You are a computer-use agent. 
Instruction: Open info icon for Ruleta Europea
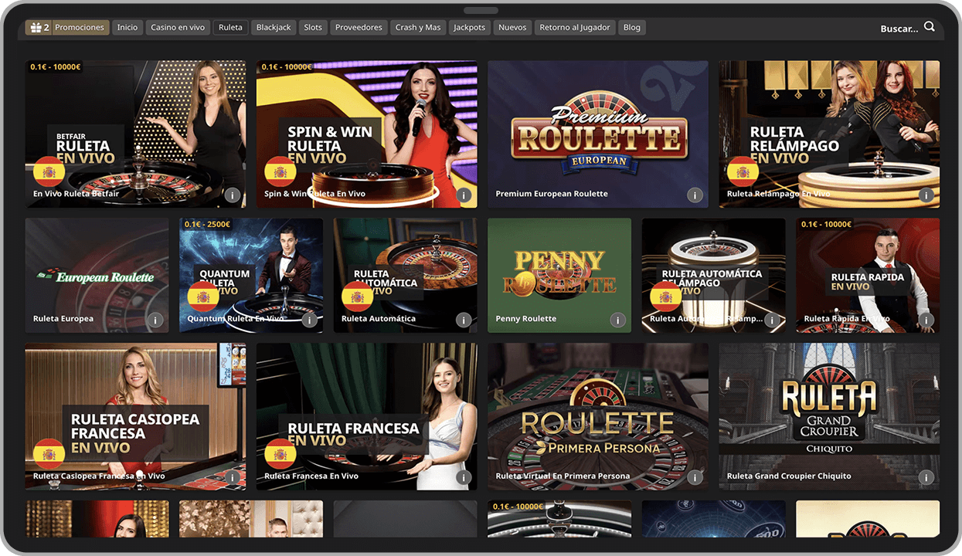point(155,320)
